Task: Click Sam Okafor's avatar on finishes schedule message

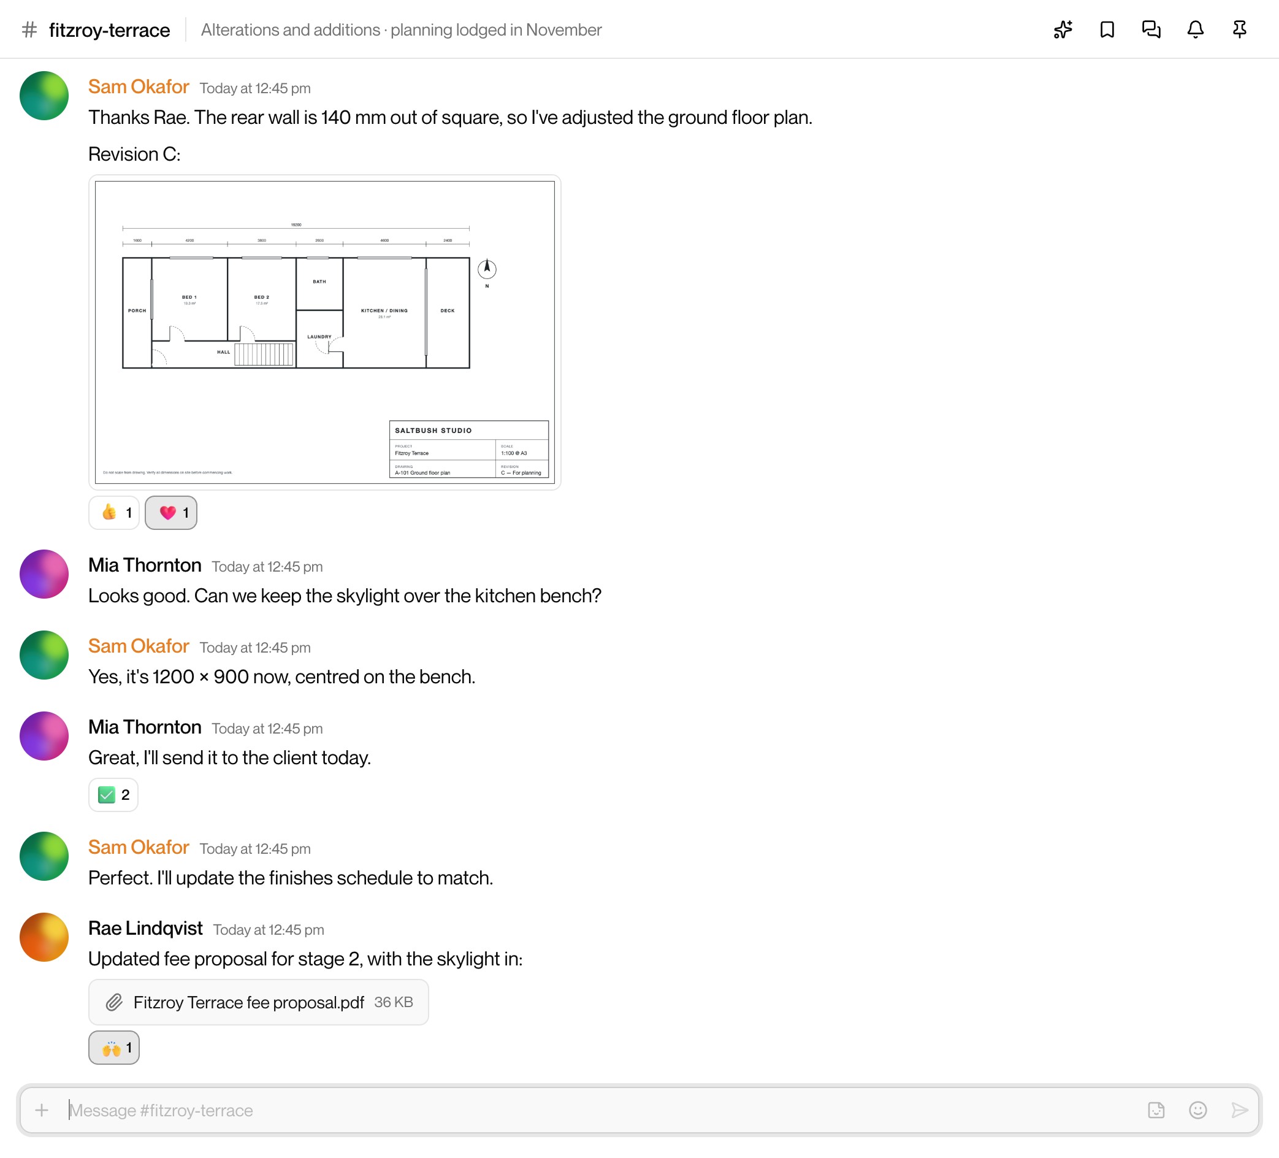Action: (x=44, y=856)
